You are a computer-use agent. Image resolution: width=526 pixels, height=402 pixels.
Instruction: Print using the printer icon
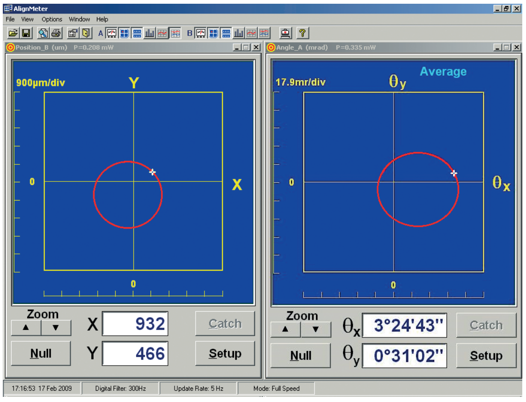click(x=56, y=33)
